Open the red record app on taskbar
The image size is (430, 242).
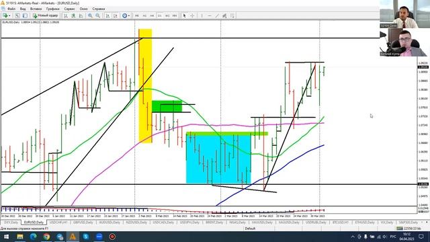tap(112, 237)
